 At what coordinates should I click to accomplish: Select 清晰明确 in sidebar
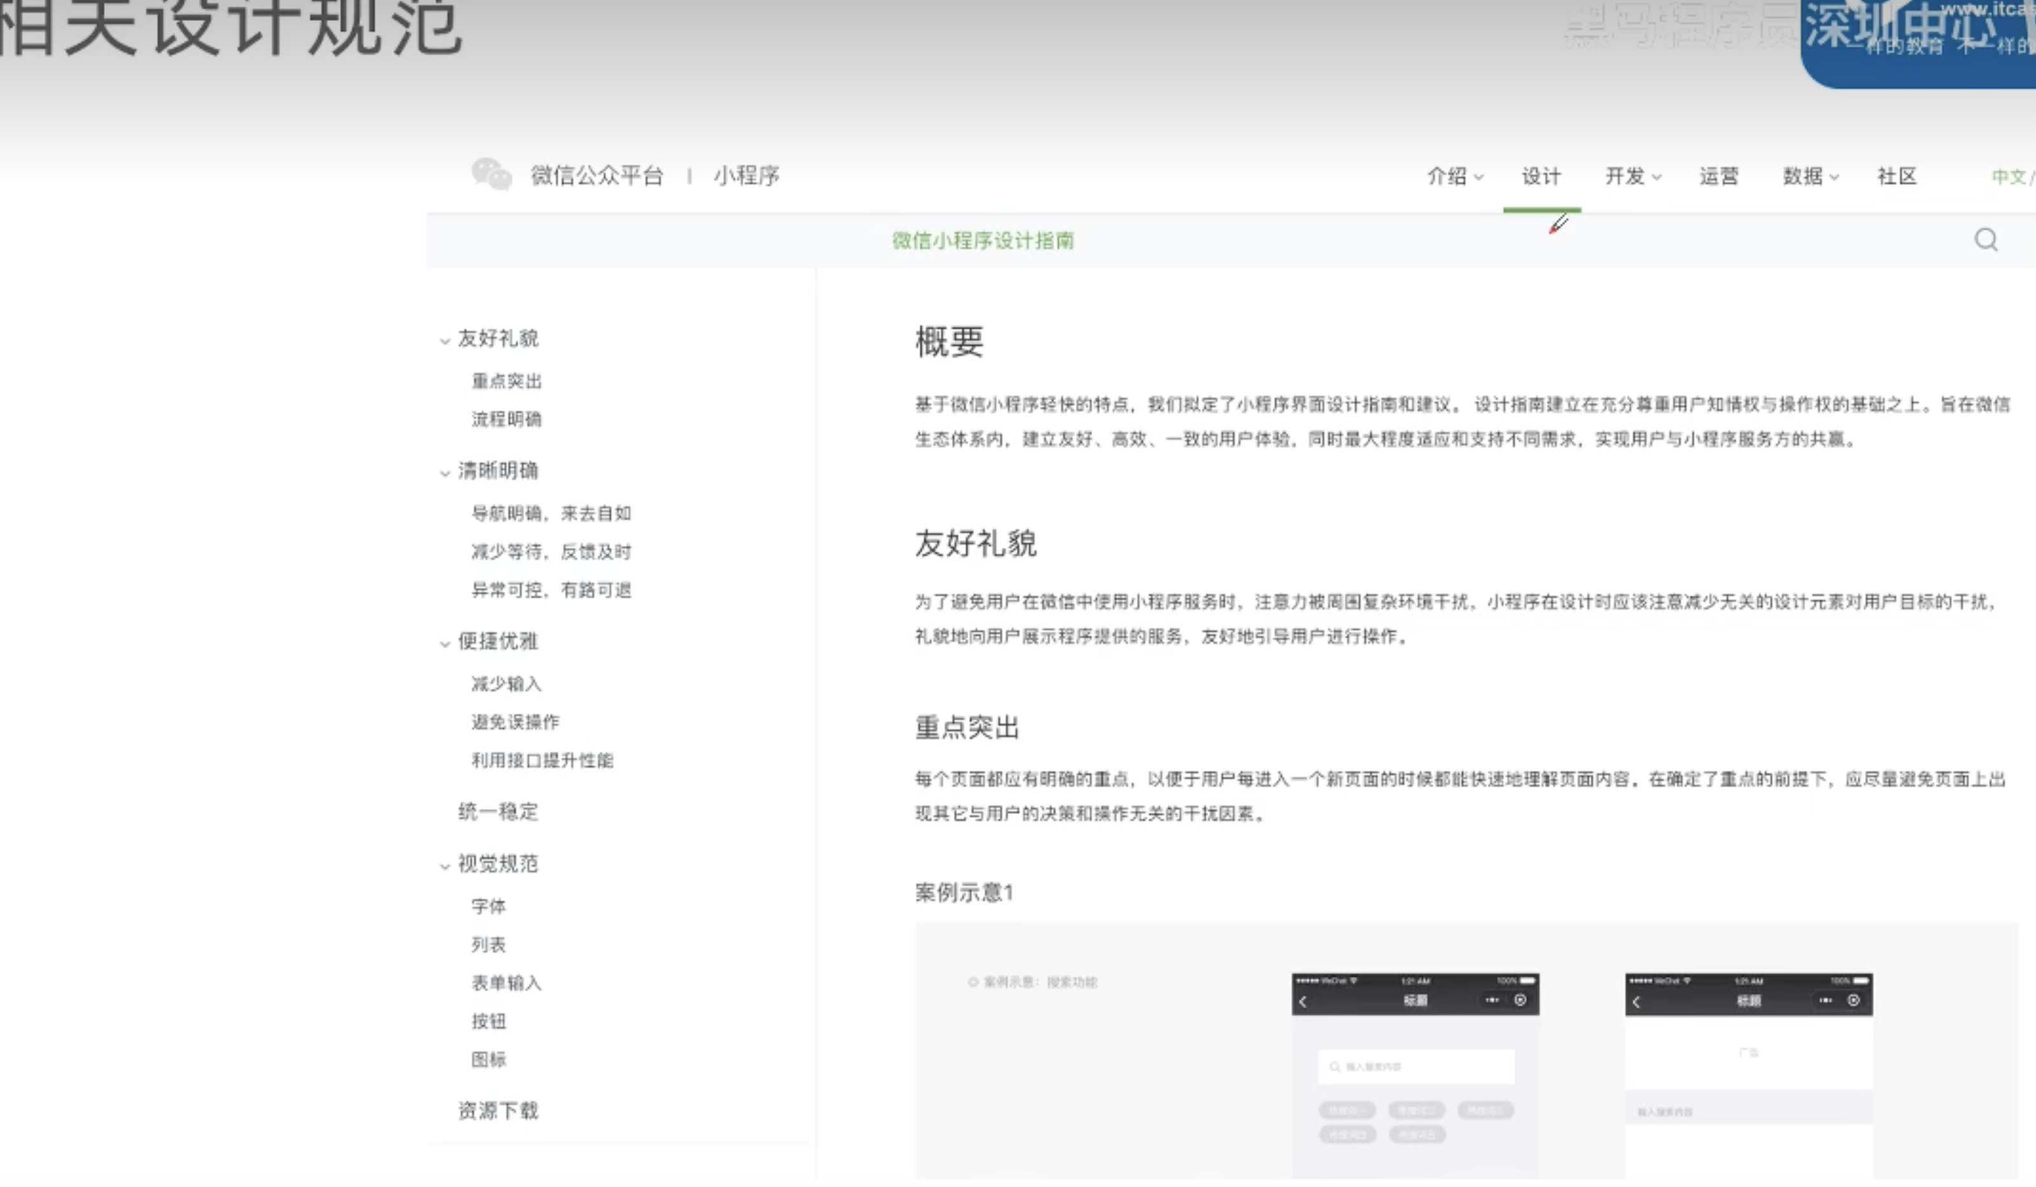point(498,470)
